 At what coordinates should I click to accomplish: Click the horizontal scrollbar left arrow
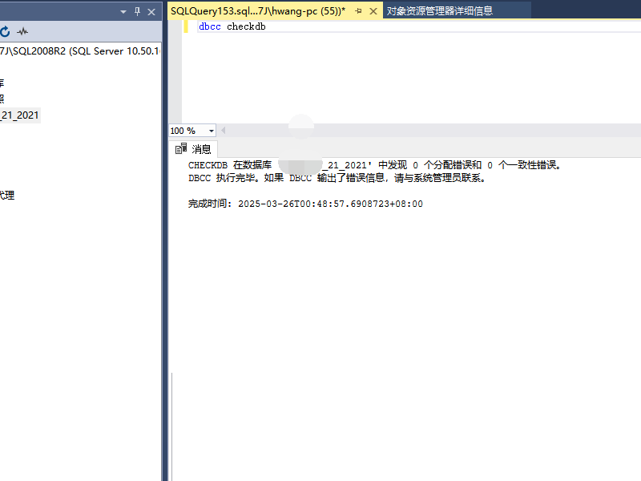224,131
